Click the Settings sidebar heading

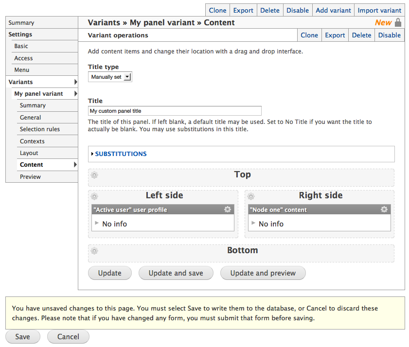pyautogui.click(x=20, y=35)
